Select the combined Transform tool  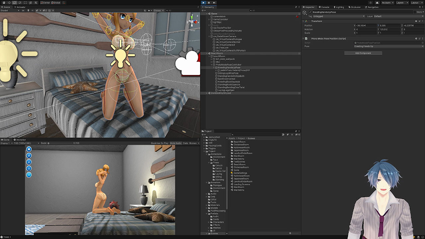click(31, 3)
